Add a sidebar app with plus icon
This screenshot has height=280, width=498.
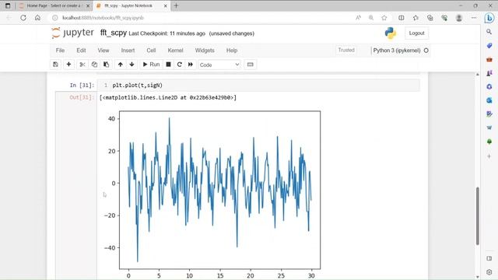(489, 156)
